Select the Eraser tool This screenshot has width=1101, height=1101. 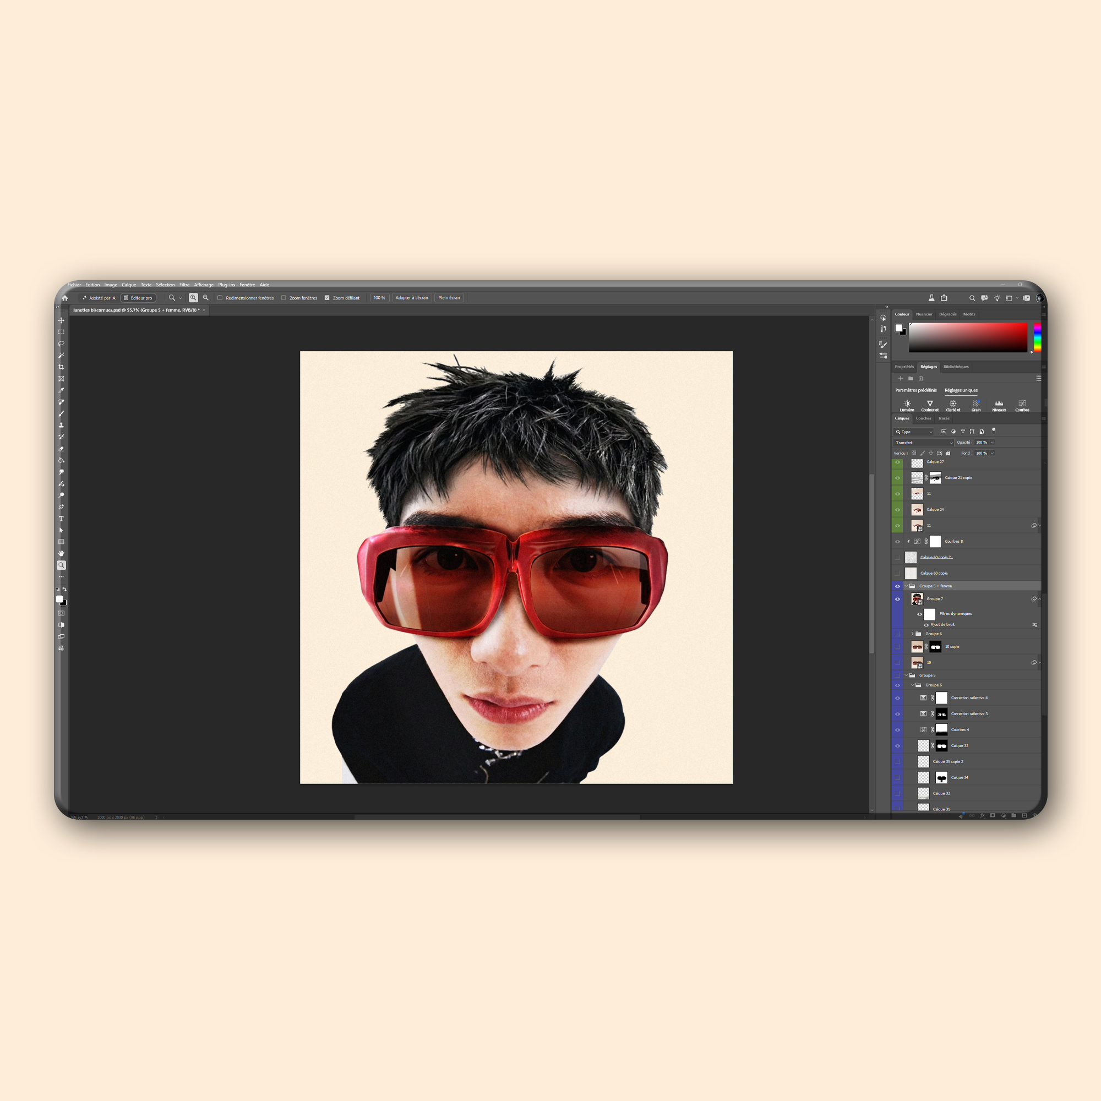coord(61,449)
